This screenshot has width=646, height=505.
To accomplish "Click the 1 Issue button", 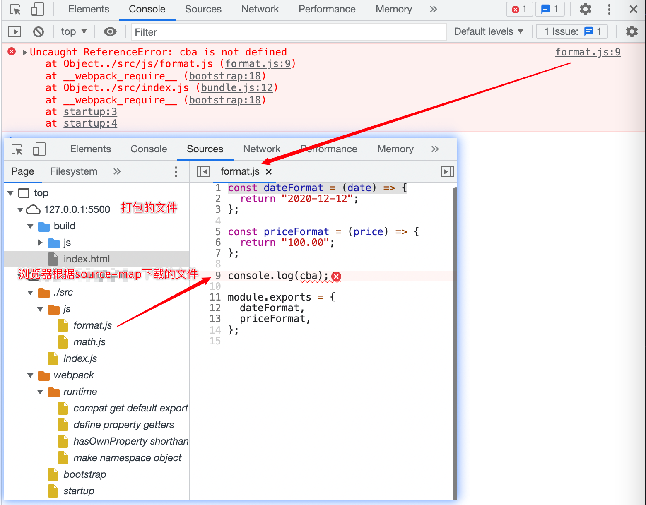I will tap(571, 31).
